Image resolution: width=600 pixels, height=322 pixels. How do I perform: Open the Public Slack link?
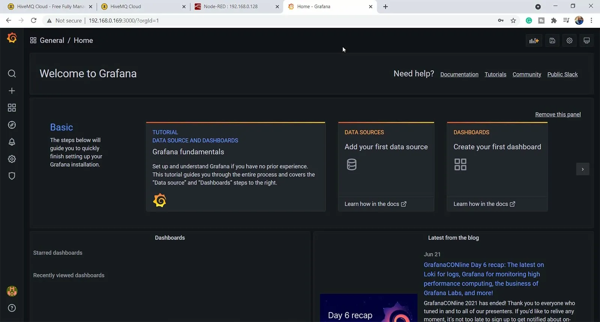tap(562, 74)
